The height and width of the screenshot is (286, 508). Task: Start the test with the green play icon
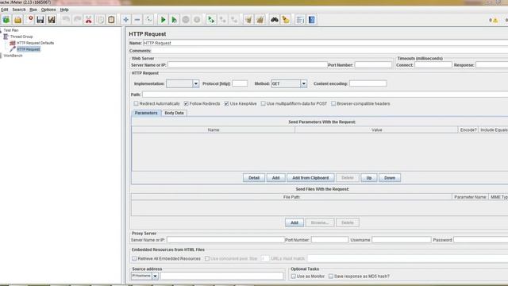point(163,20)
